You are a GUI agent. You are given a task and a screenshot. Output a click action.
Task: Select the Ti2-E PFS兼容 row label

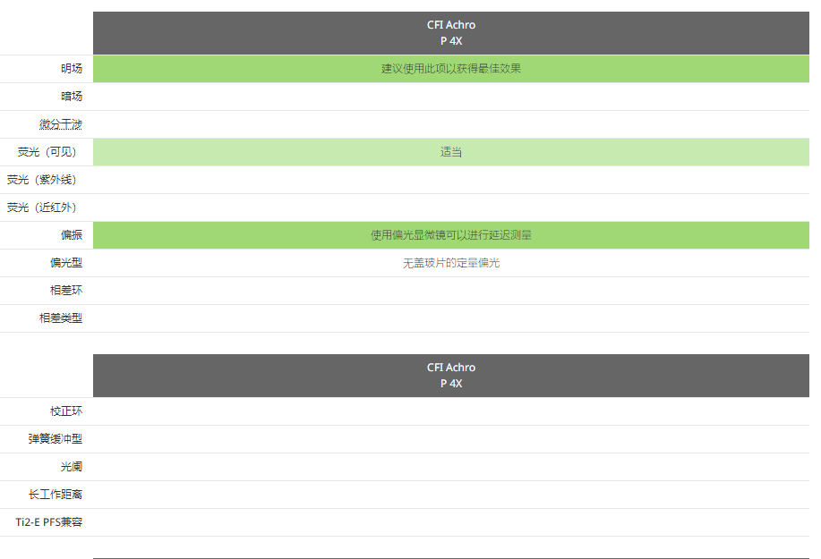[48, 521]
